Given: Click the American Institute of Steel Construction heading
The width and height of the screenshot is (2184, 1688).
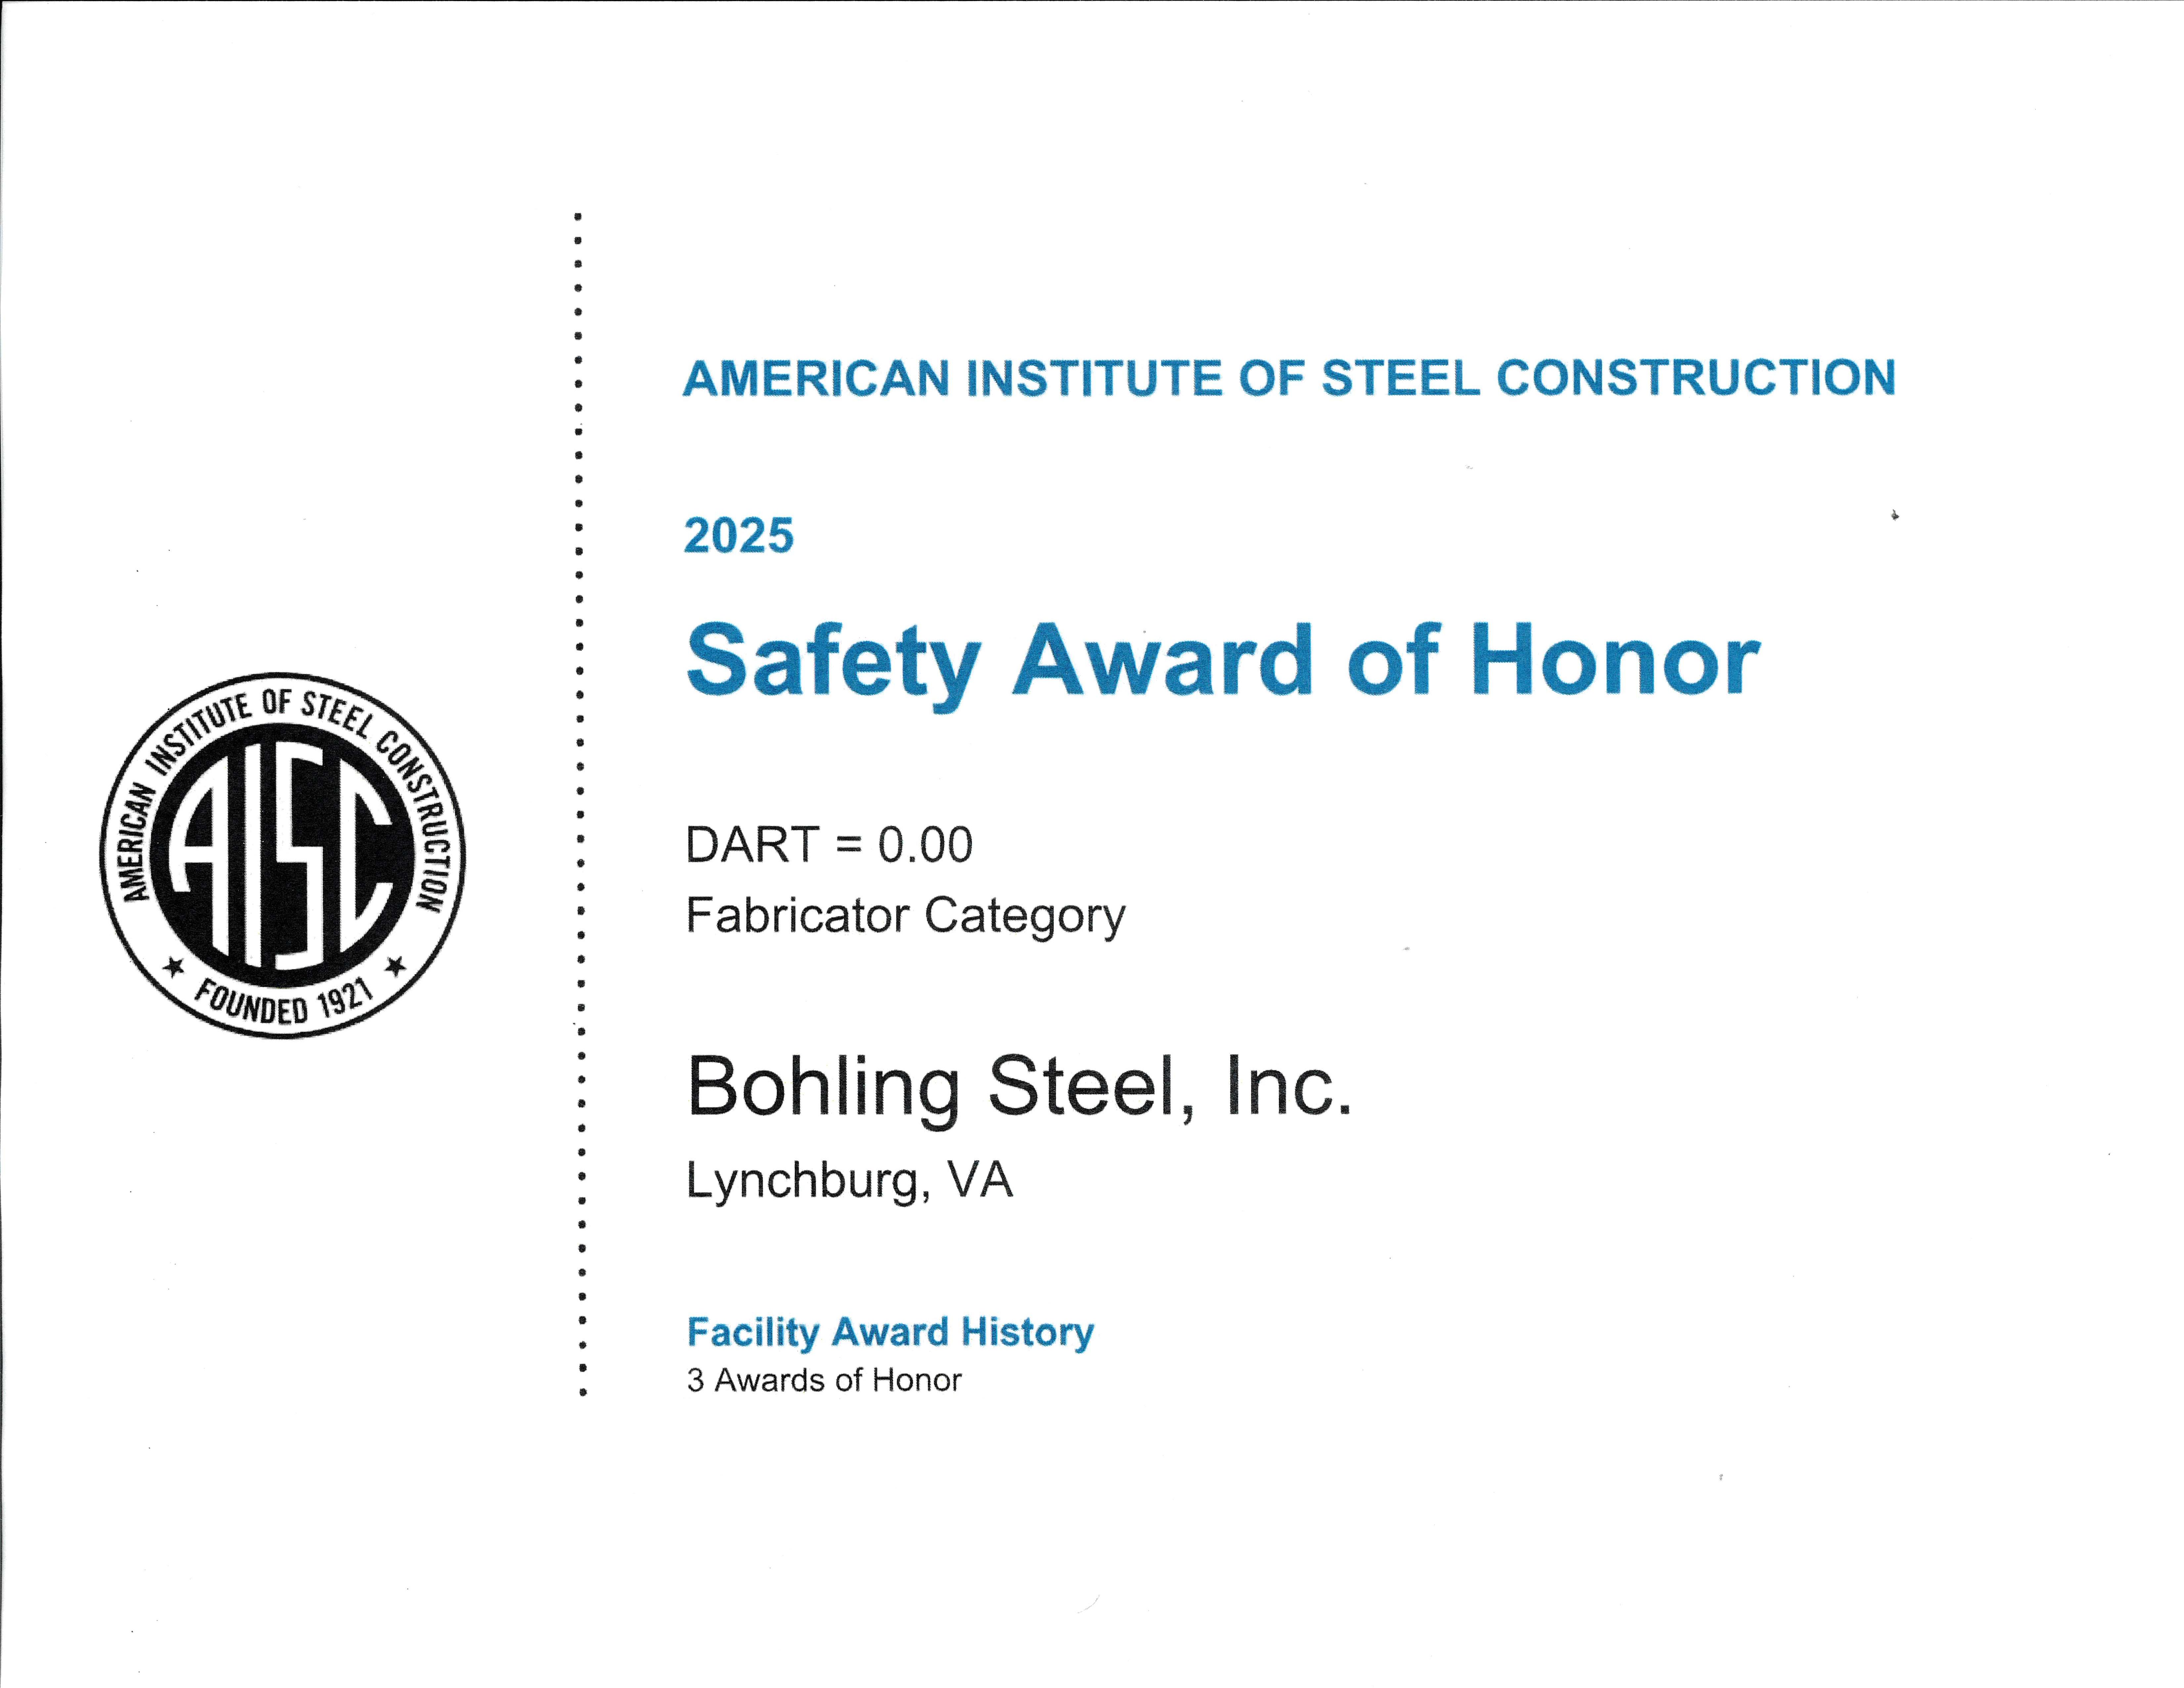Looking at the screenshot, I should (1289, 378).
